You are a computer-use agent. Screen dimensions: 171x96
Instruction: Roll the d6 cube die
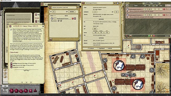30,91
